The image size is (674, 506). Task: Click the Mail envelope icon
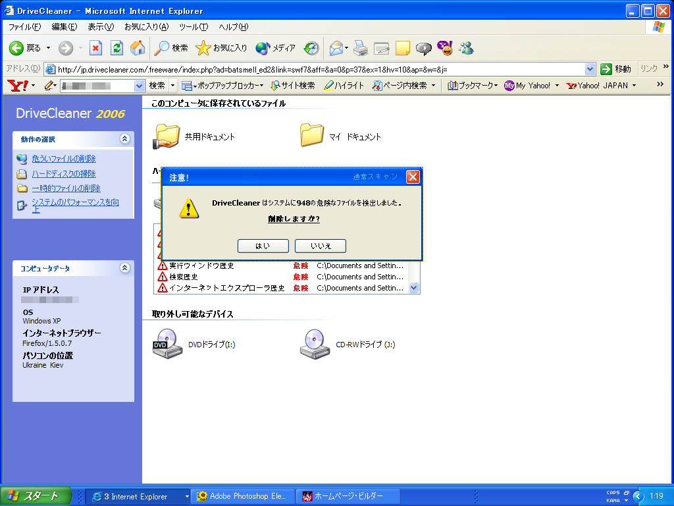tap(336, 47)
